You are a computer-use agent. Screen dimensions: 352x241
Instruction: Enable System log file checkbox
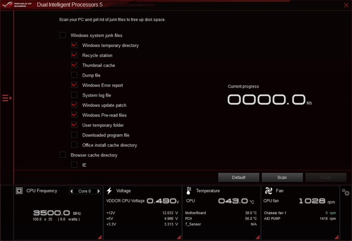tap(74, 95)
